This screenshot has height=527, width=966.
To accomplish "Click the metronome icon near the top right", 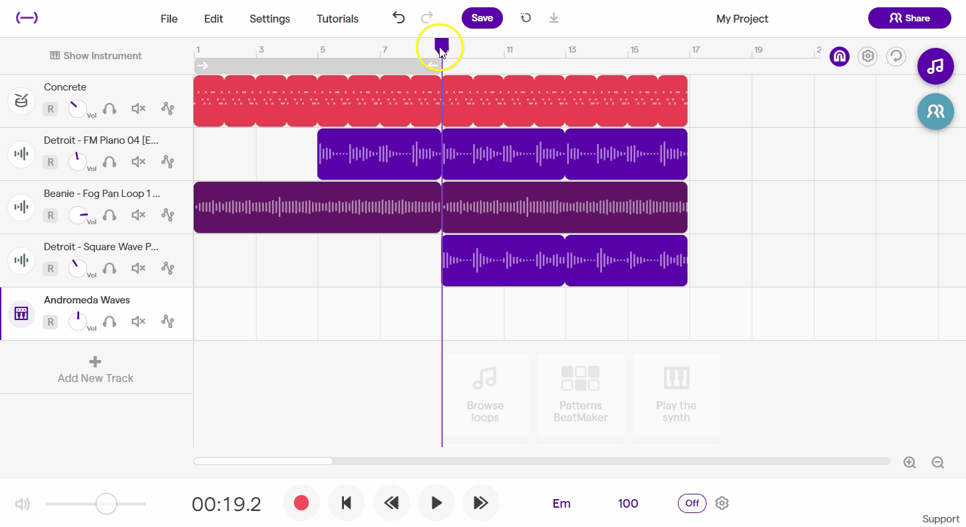I will (839, 57).
